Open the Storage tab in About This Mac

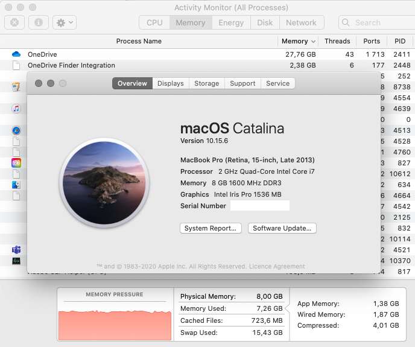pyautogui.click(x=207, y=83)
